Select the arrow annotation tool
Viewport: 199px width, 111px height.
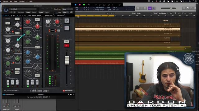click(x=100, y=5)
